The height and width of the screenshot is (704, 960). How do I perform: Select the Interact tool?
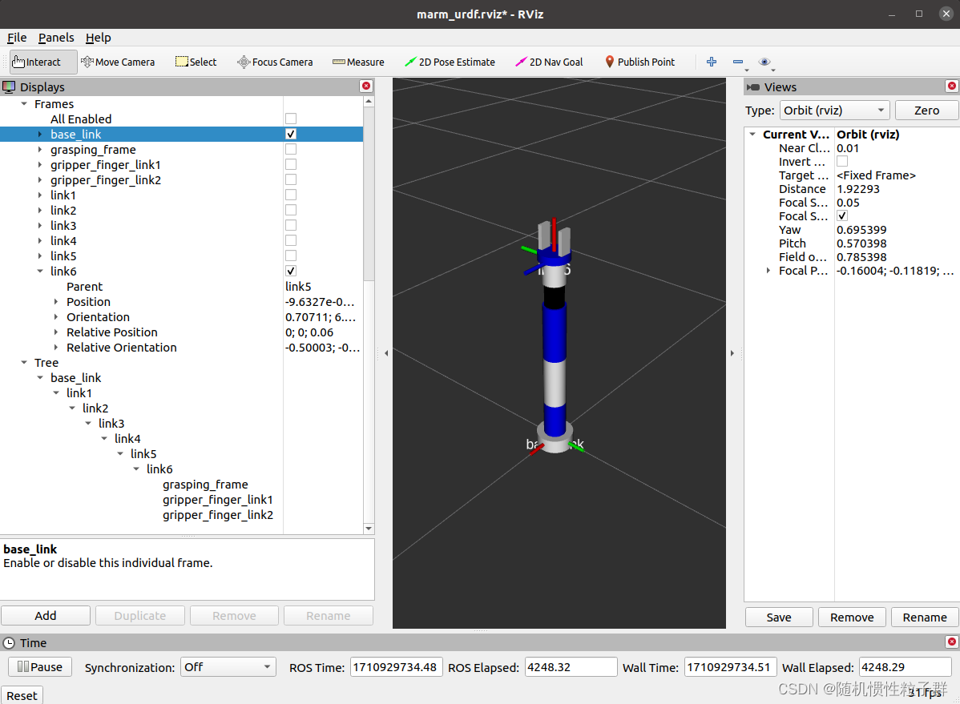43,62
